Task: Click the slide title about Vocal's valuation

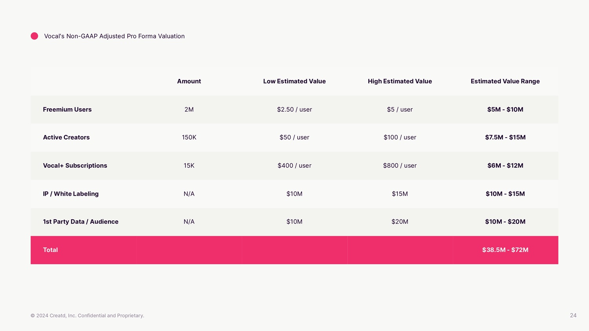Action: (114, 36)
